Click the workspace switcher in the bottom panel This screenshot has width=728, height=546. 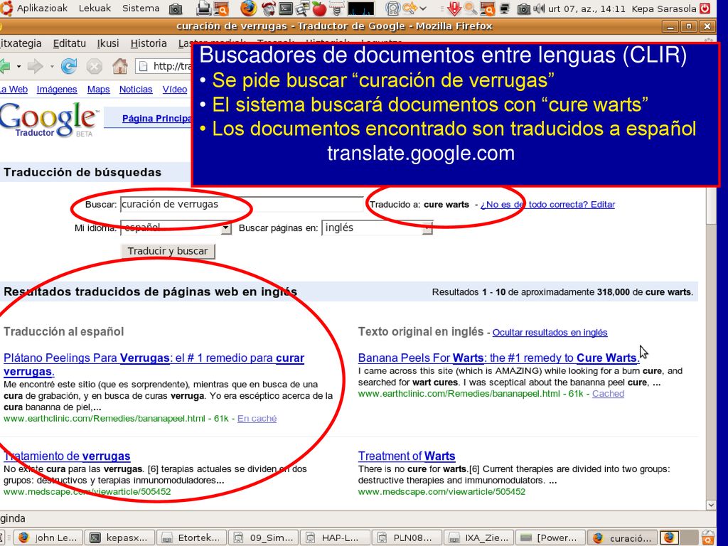(679, 537)
